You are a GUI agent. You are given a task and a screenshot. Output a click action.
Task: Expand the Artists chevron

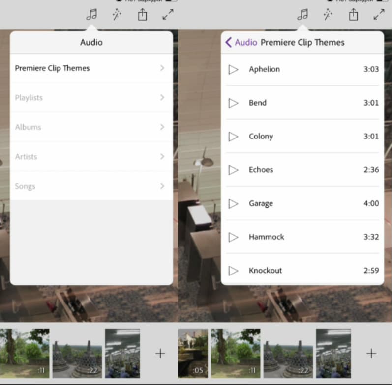(162, 156)
